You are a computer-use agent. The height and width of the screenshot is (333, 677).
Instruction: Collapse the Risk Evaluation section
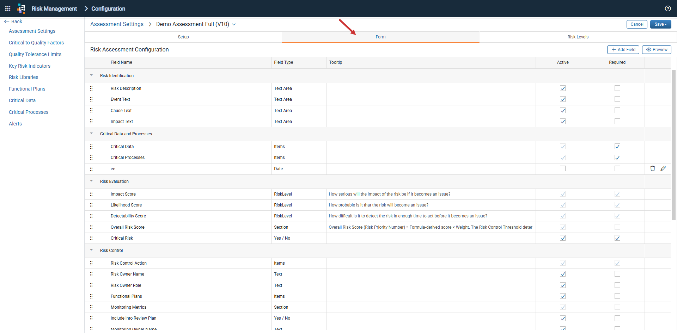coord(91,181)
